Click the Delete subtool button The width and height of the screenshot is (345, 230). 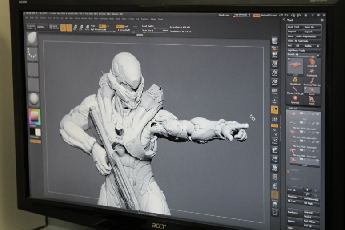(x=295, y=222)
